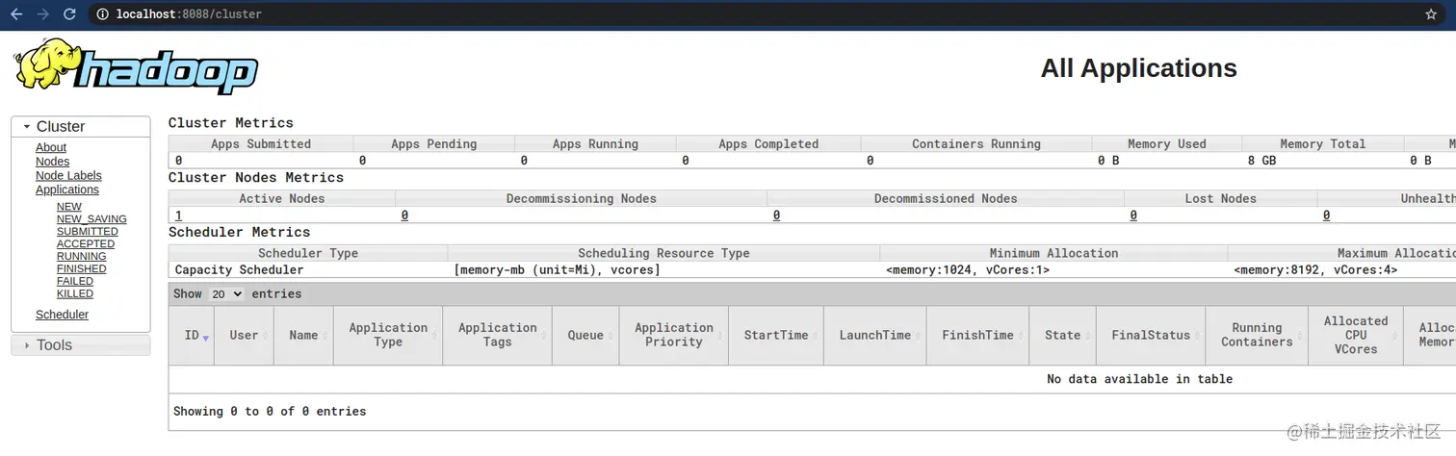Click the 8 GB Memory Total value
Viewport: 1456px width, 456px height.
1261,161
